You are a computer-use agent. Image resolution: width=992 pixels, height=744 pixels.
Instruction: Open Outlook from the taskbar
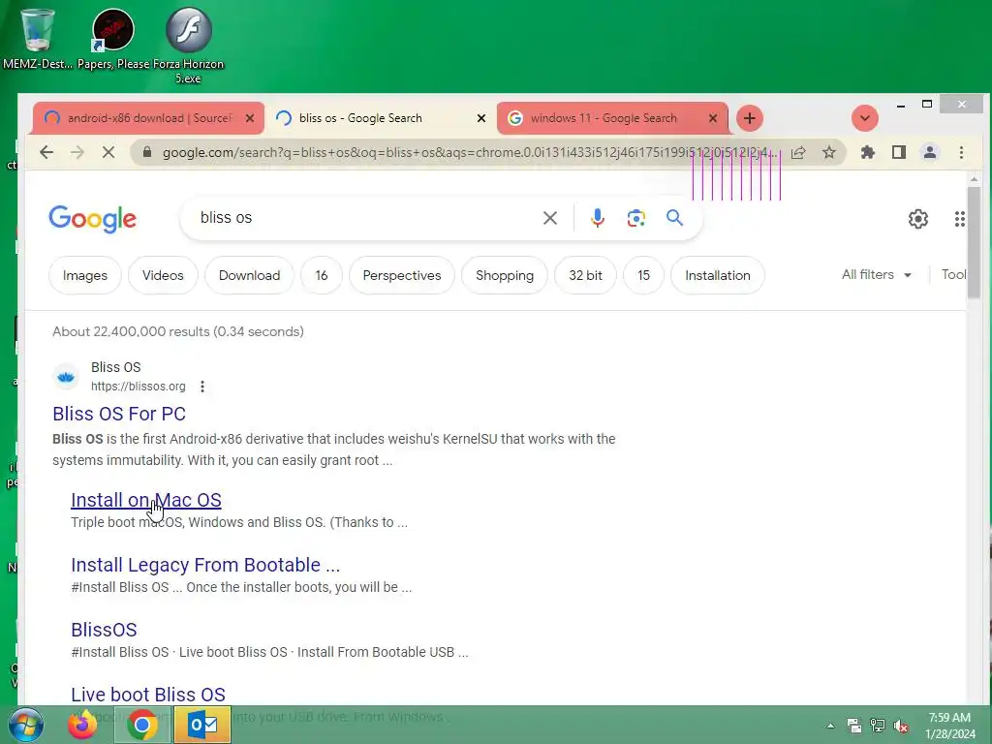(202, 725)
